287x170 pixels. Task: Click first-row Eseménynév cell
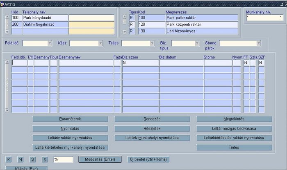[86, 63]
